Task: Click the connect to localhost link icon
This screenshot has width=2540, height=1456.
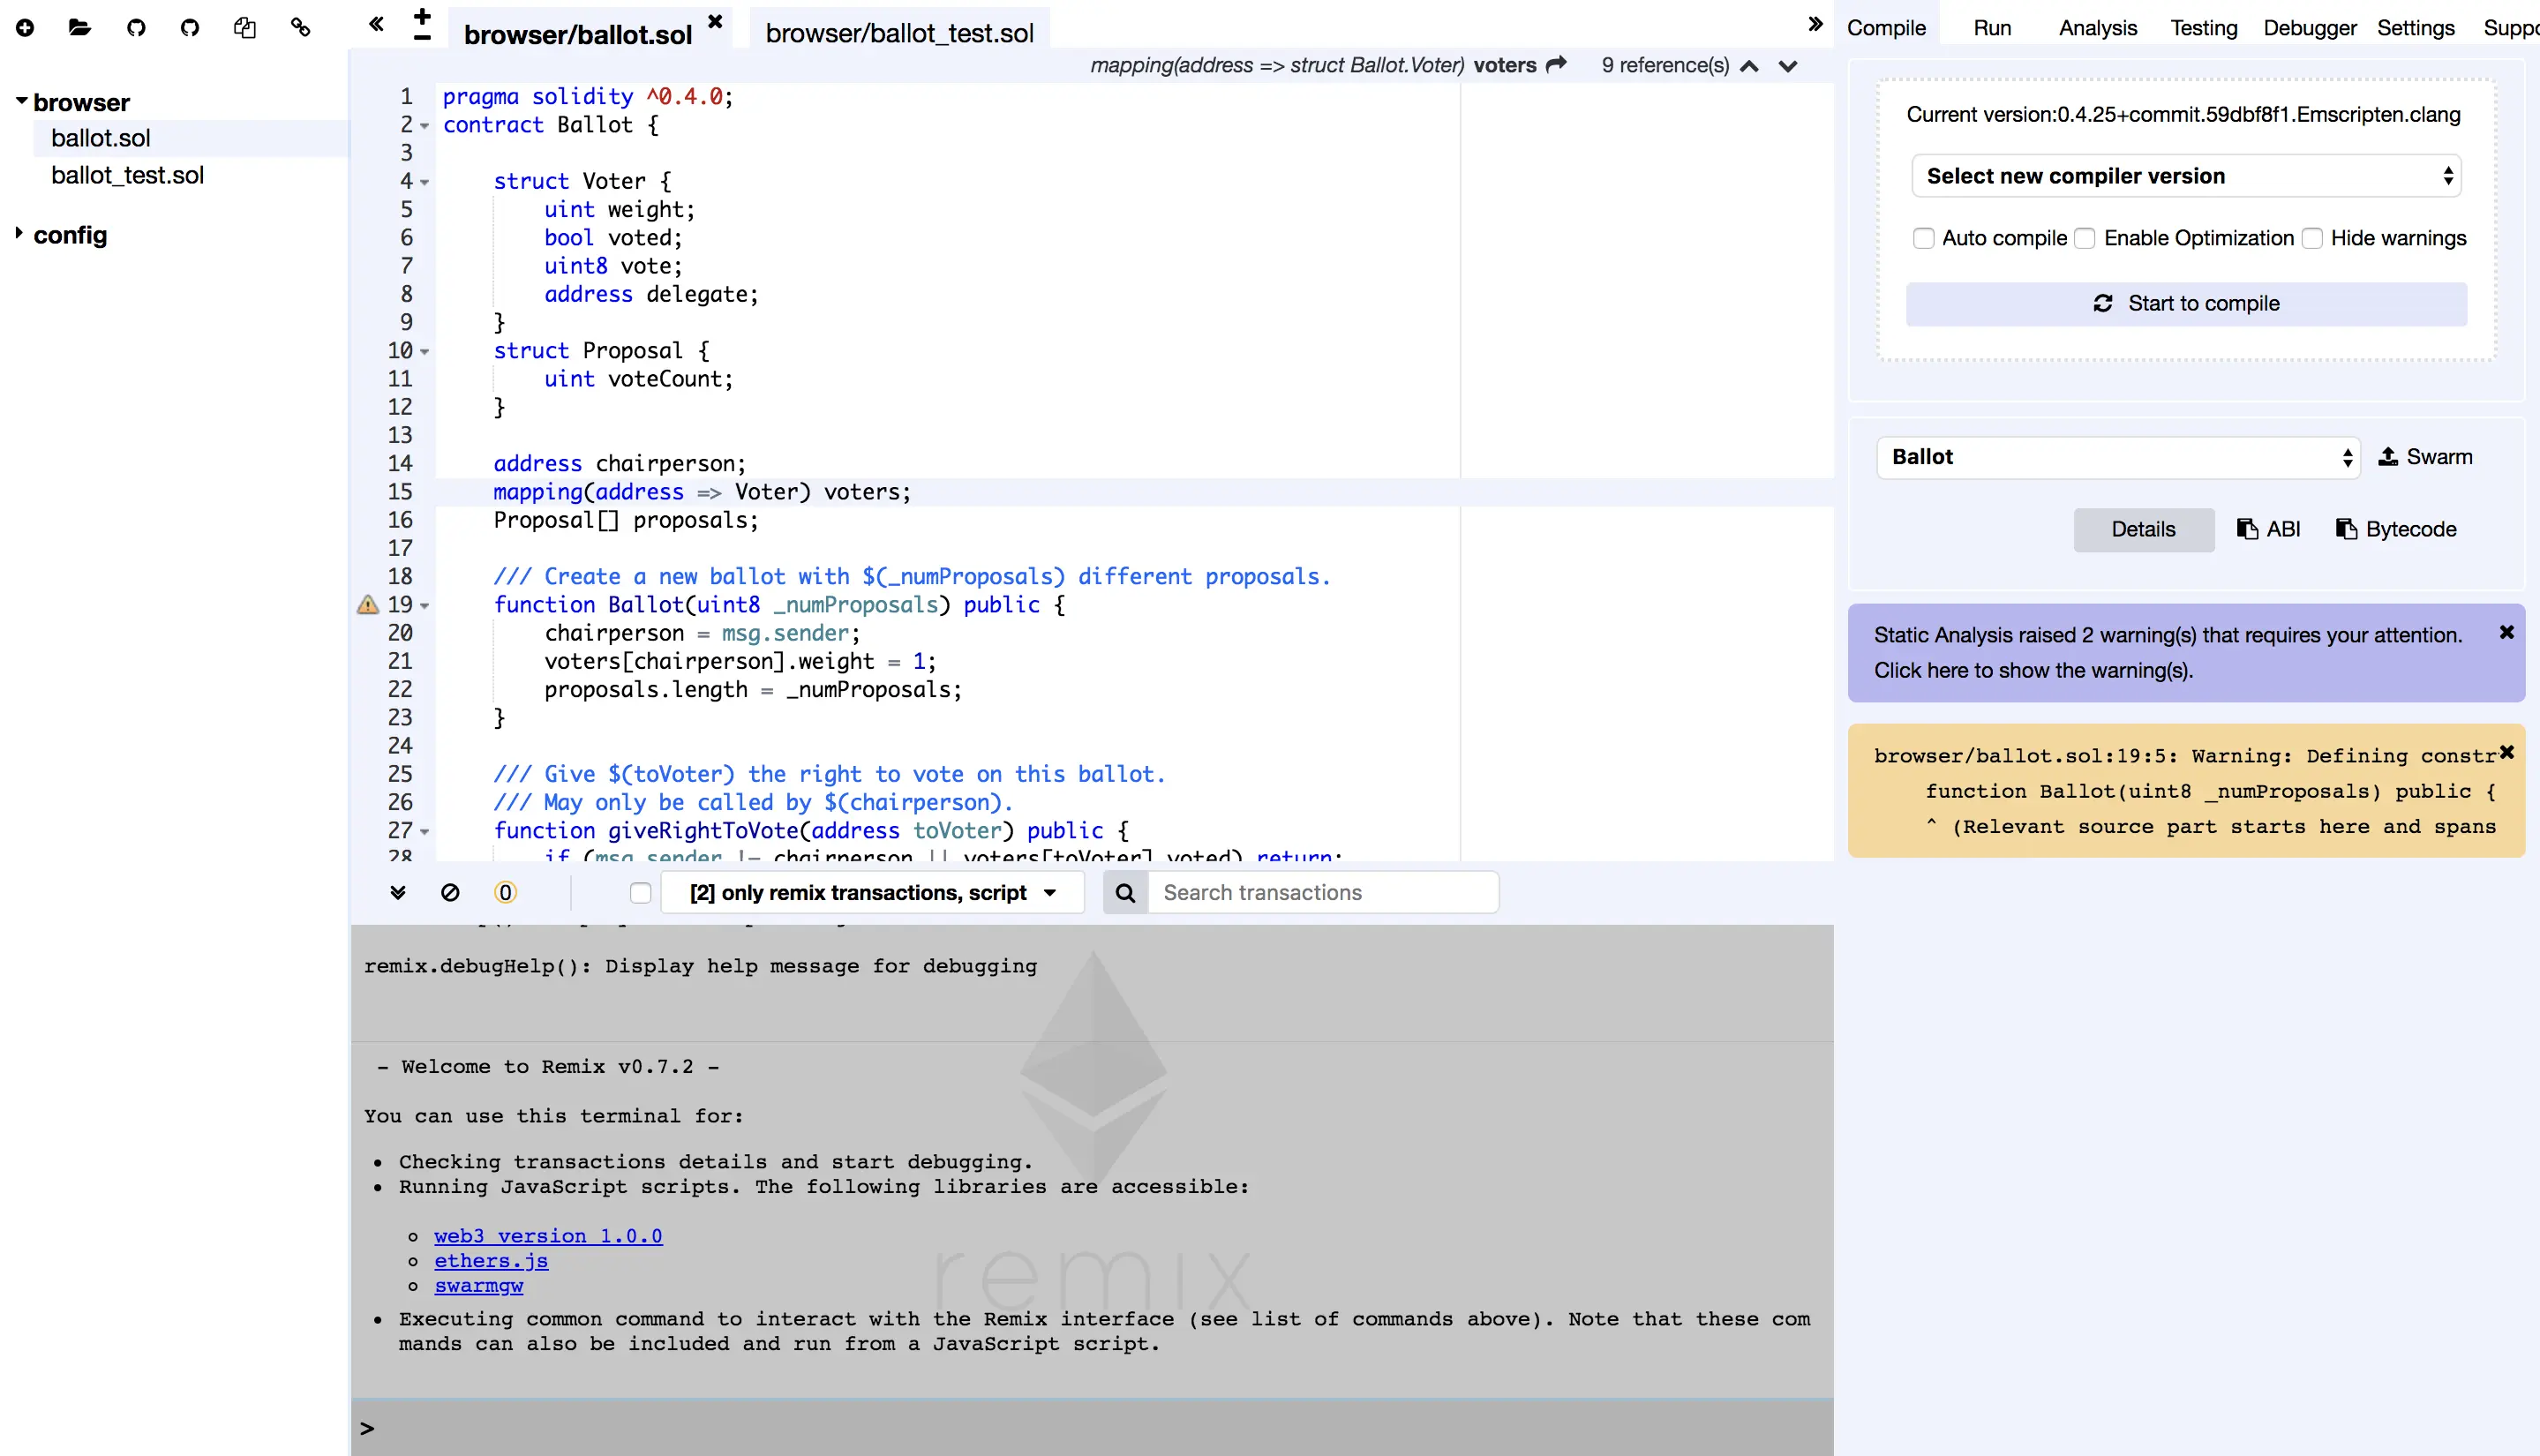Action: pos(300,28)
